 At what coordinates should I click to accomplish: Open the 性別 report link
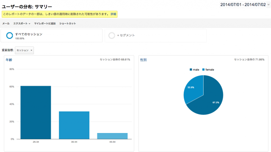143,60
